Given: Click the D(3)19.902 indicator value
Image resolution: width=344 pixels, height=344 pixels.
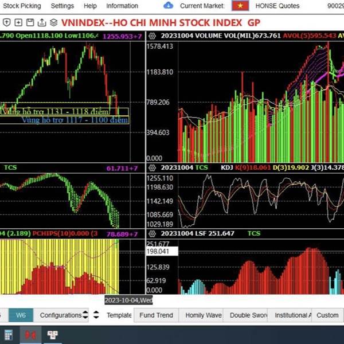Looking at the screenshot, I should click(x=291, y=167).
